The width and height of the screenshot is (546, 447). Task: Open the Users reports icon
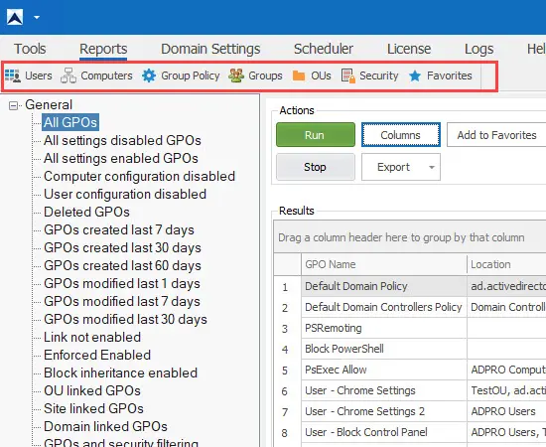pos(13,75)
